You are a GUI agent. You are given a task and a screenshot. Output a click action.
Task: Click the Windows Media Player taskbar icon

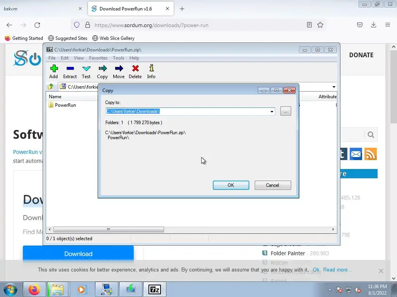click(x=81, y=289)
